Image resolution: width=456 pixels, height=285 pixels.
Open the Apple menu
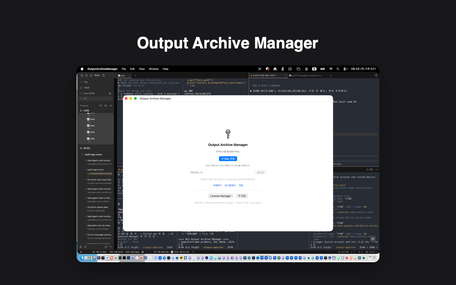(82, 69)
